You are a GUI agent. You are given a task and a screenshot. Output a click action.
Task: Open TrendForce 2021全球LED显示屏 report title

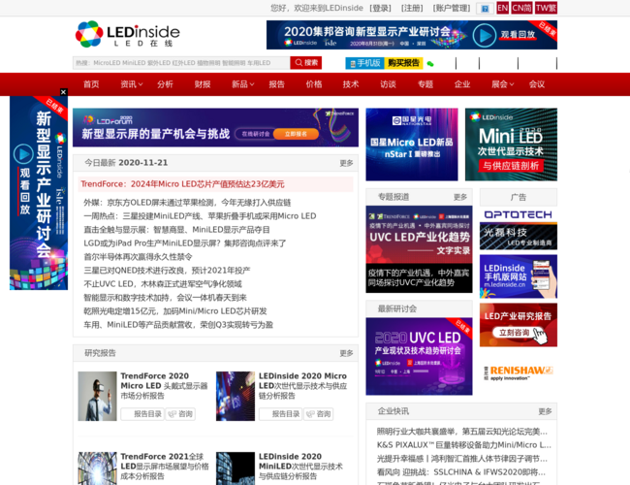[165, 467]
